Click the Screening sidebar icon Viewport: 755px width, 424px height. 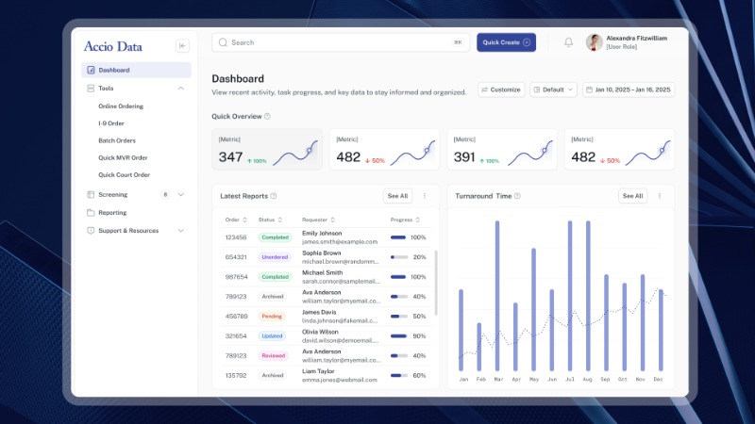[91, 195]
